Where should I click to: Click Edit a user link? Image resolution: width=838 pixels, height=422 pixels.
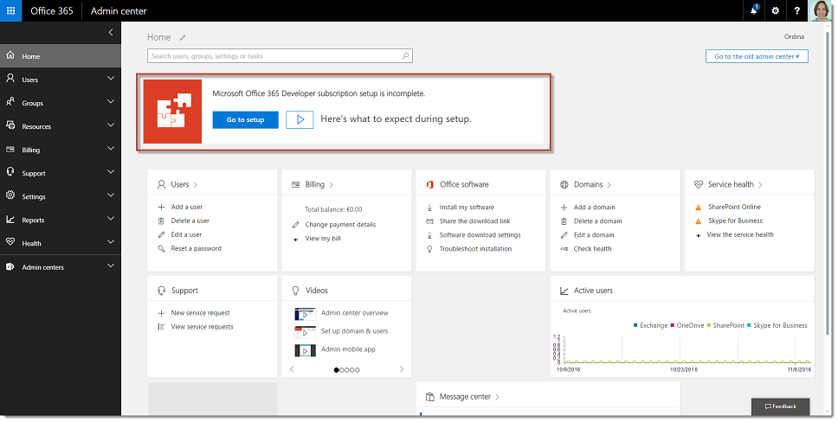pos(186,234)
